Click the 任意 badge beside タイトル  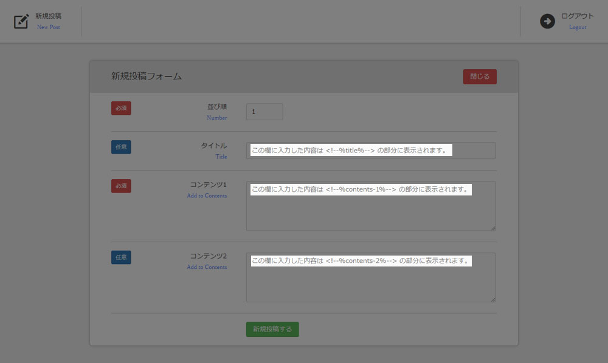(121, 147)
